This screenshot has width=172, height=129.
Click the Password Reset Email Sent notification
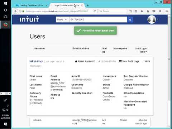click(95, 30)
